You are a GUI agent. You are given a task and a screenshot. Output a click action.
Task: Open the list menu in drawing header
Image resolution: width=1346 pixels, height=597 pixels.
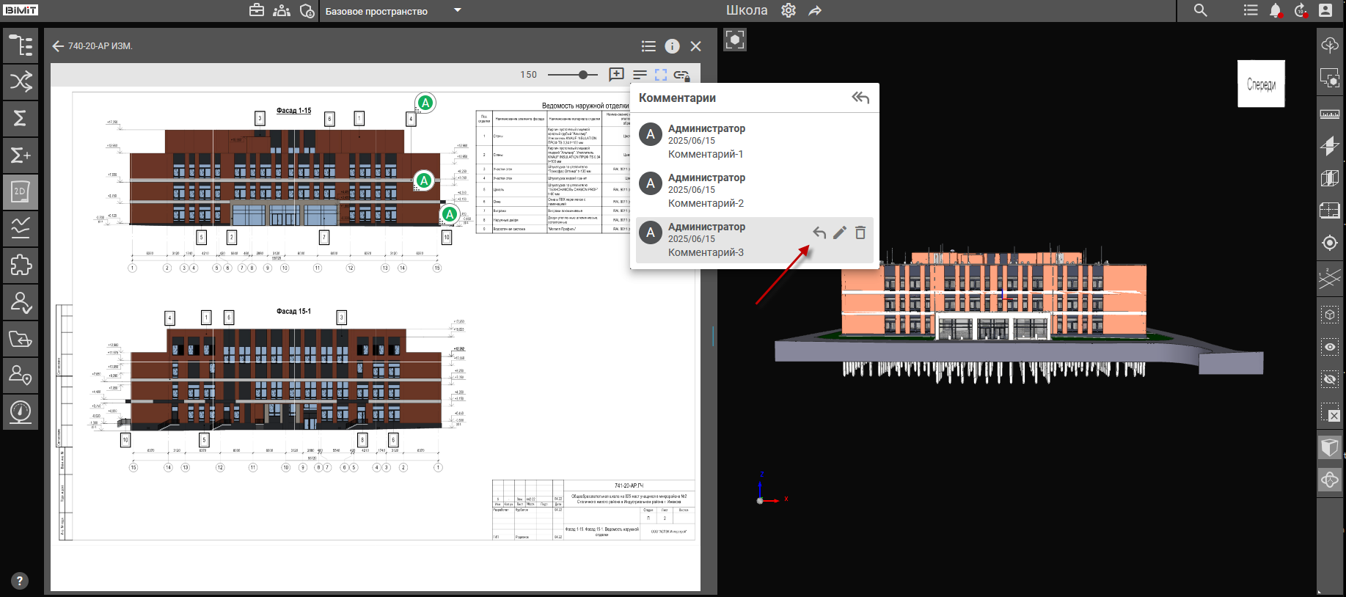tap(648, 46)
